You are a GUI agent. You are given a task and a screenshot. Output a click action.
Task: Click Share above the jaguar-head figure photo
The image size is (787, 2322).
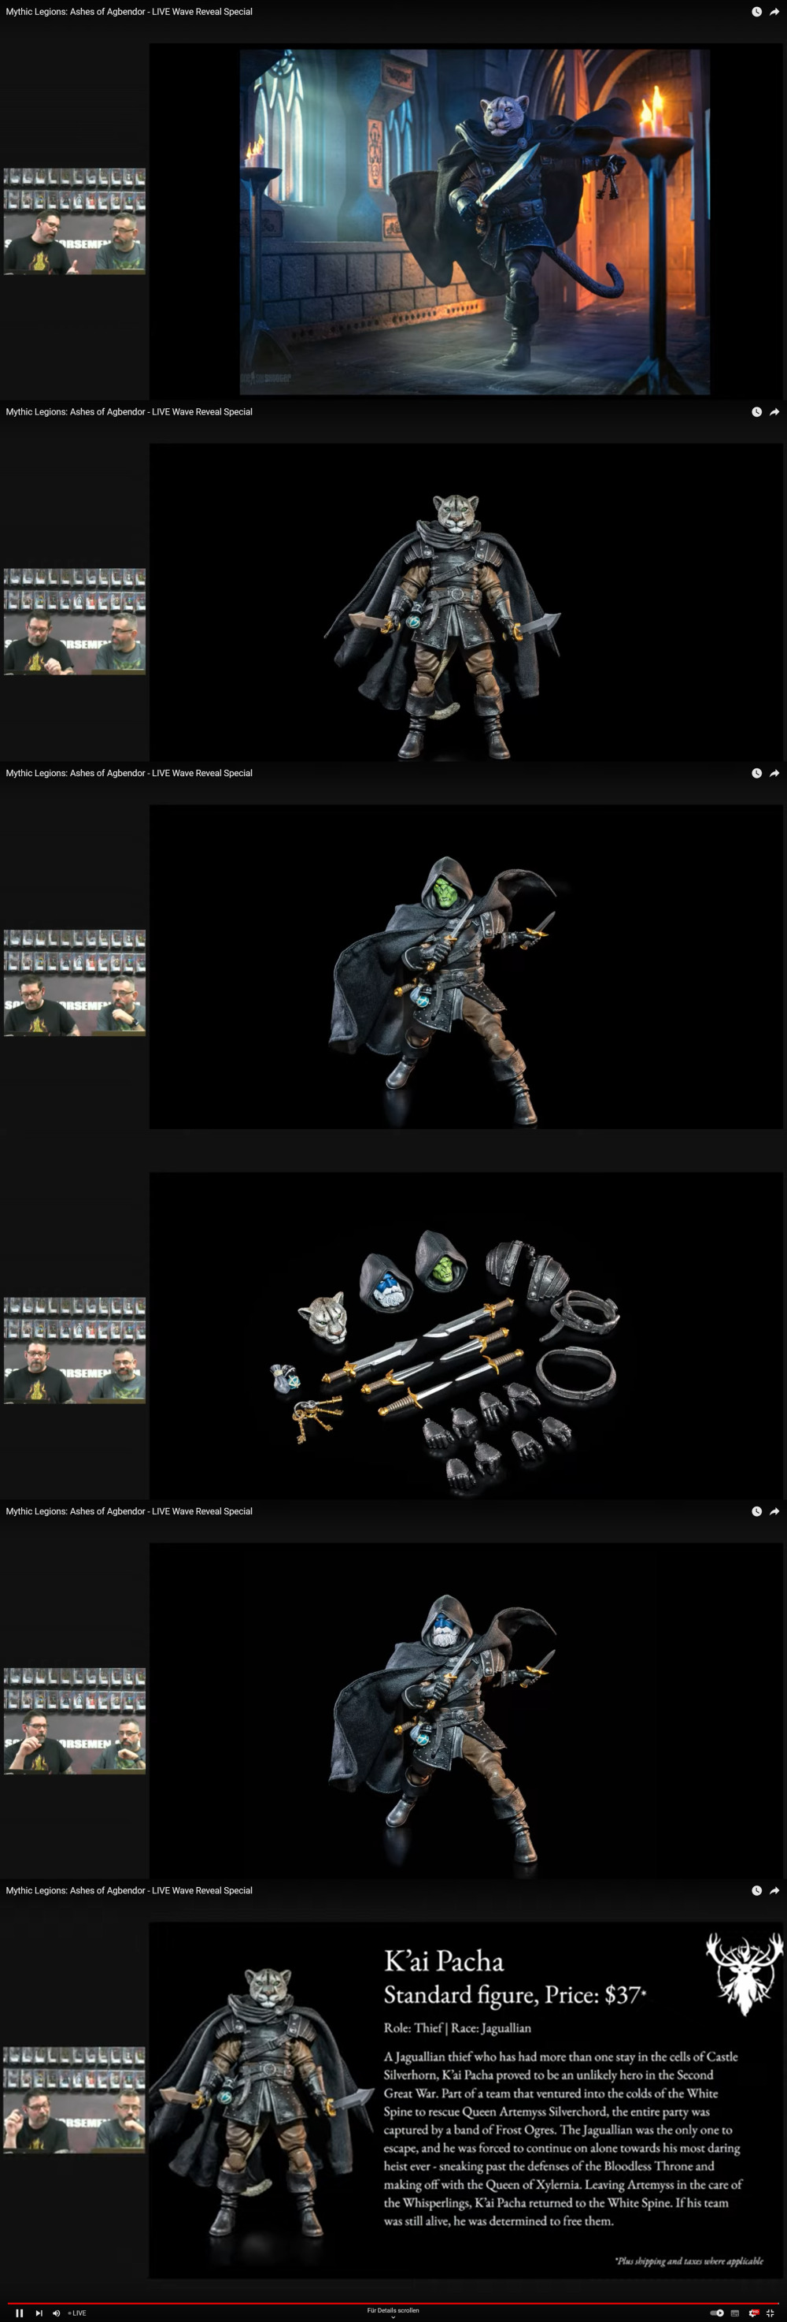[774, 412]
